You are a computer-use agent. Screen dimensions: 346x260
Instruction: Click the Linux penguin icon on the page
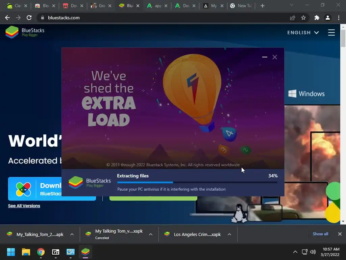coord(239,213)
